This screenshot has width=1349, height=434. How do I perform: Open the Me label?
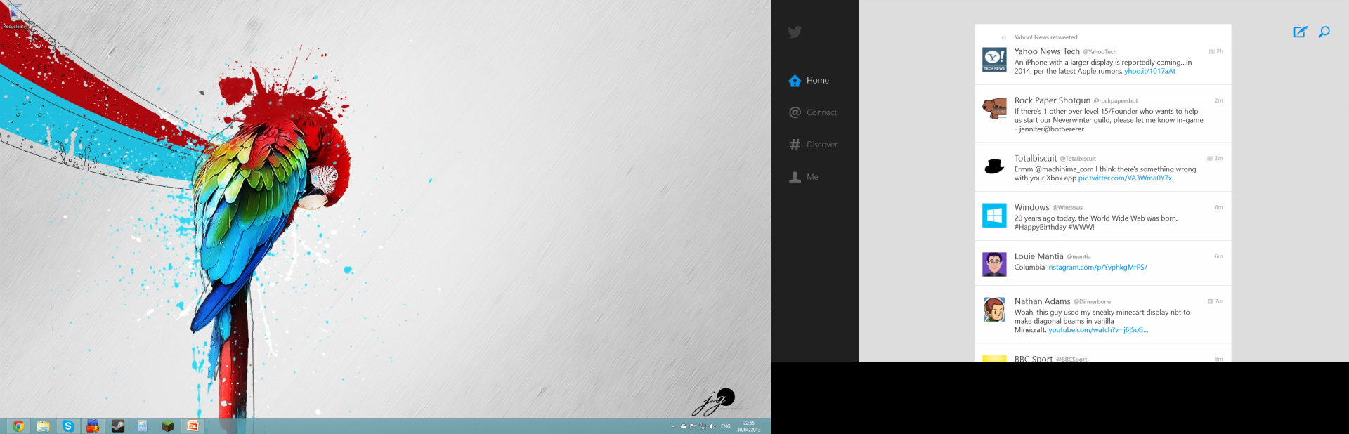coord(812,177)
